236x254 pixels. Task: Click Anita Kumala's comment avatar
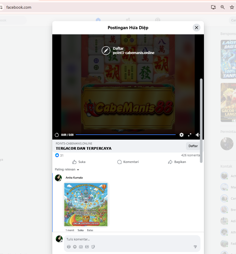58,178
